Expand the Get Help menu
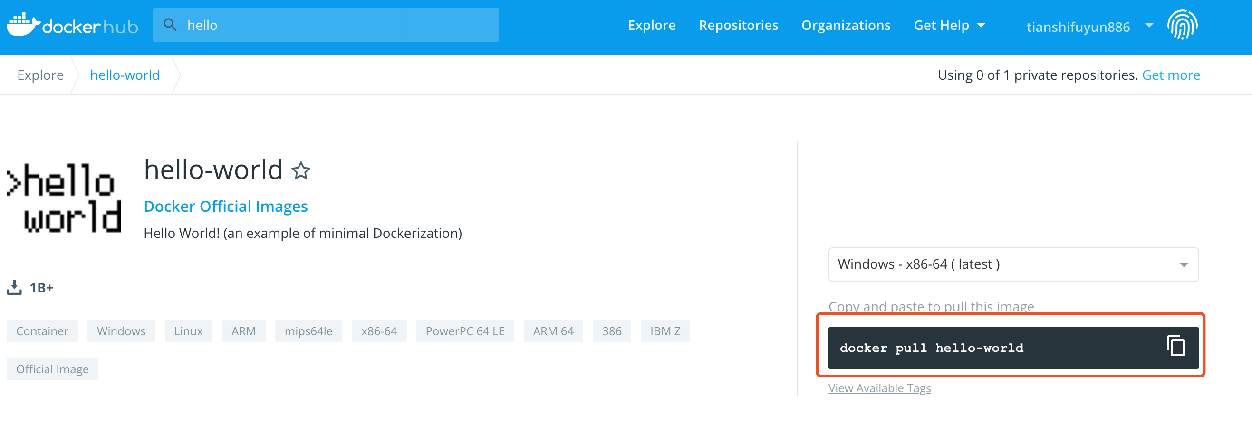The width and height of the screenshot is (1252, 434). coord(949,25)
